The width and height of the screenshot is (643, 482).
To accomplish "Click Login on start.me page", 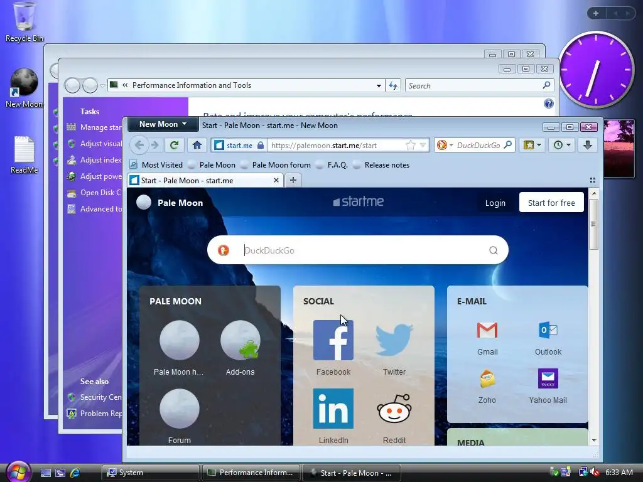I will (495, 203).
